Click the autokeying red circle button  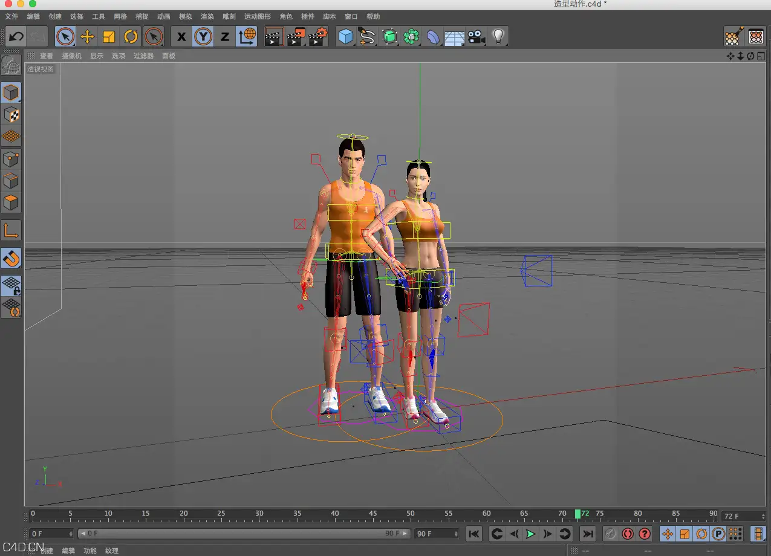click(x=628, y=534)
